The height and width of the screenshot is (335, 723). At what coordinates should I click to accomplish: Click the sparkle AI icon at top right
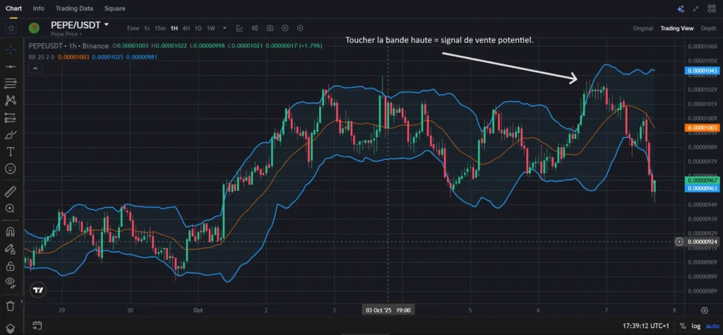[681, 8]
